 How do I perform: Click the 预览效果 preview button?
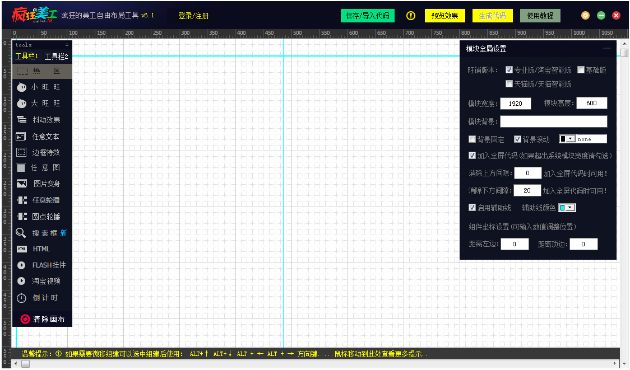[445, 16]
